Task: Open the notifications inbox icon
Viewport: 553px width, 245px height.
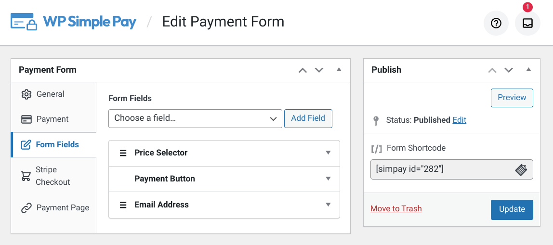Action: pos(527,23)
